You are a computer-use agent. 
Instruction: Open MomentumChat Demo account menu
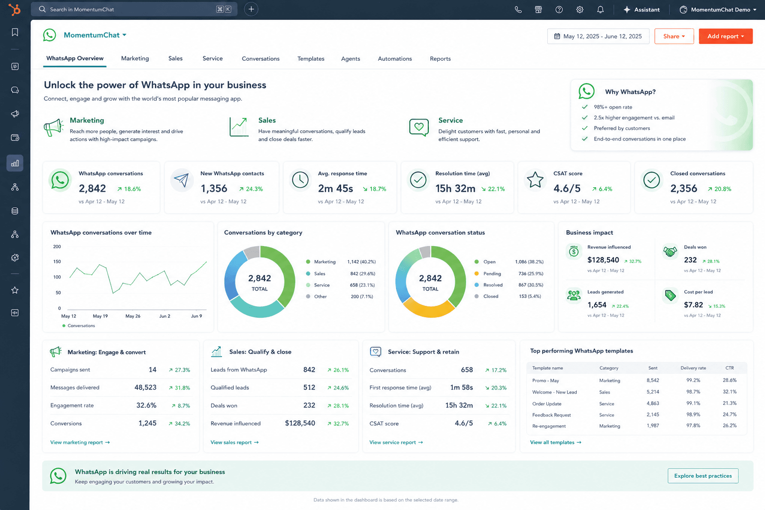click(718, 9)
